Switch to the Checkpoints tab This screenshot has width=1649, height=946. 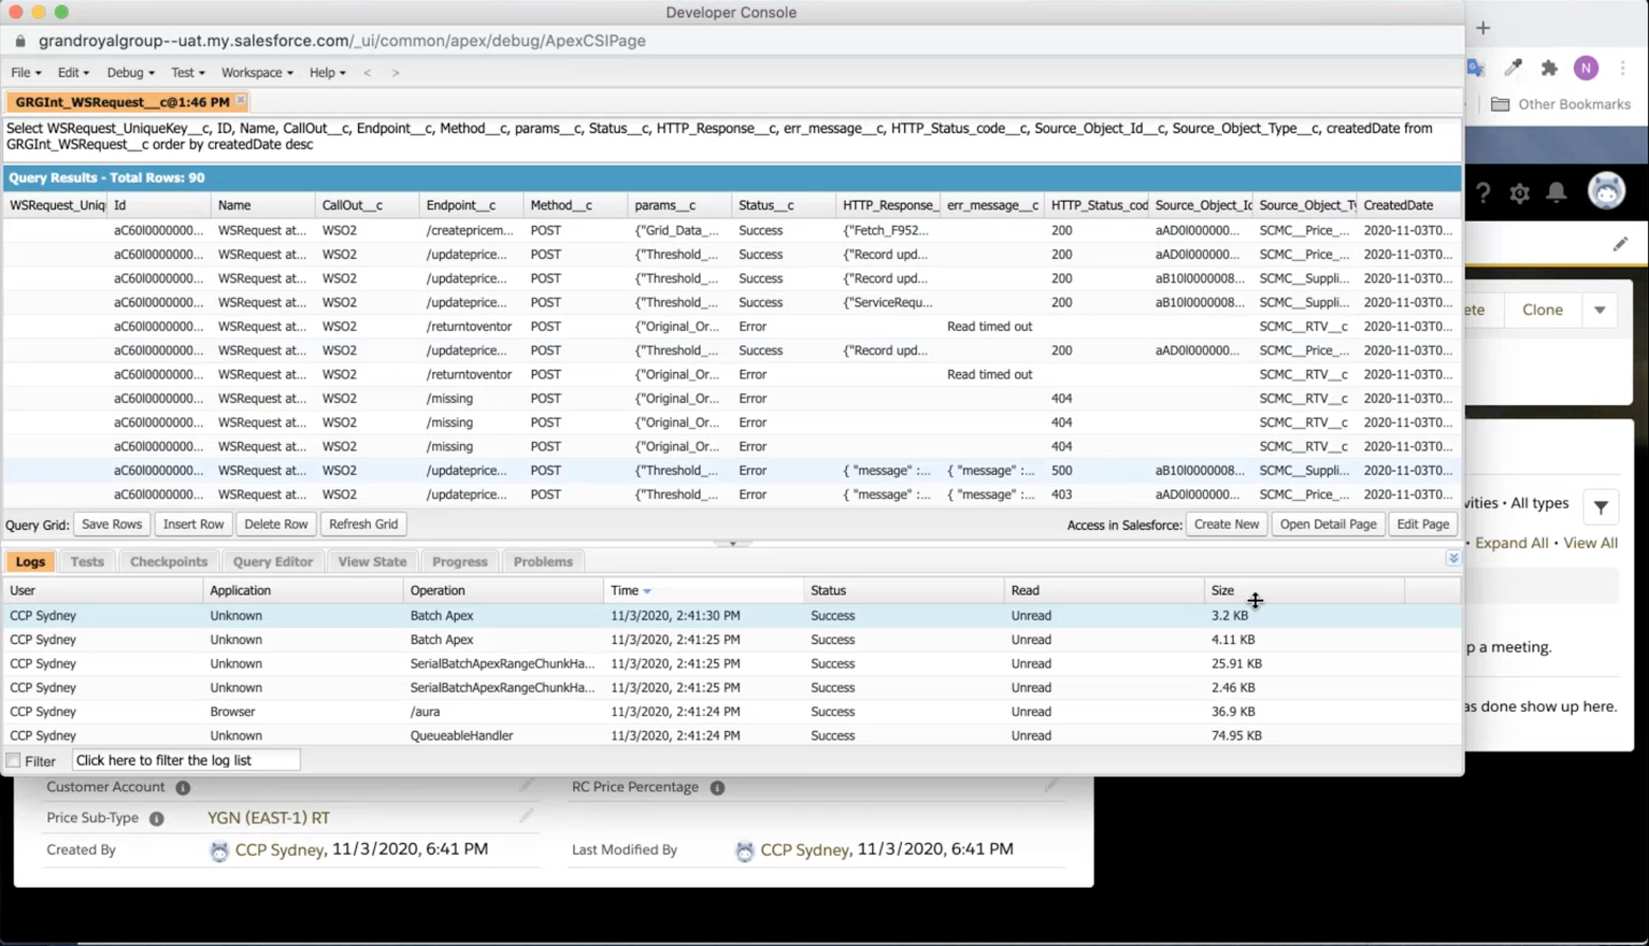(168, 562)
